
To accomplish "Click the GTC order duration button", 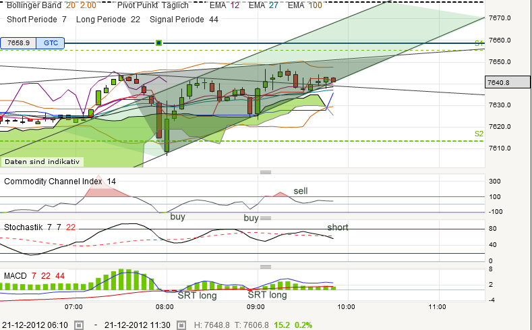I will click(x=51, y=43).
